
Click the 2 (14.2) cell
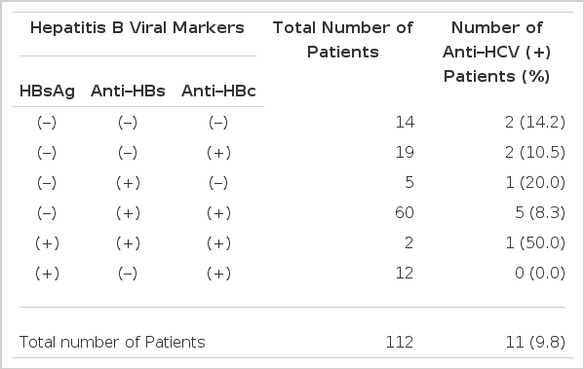pyautogui.click(x=535, y=122)
